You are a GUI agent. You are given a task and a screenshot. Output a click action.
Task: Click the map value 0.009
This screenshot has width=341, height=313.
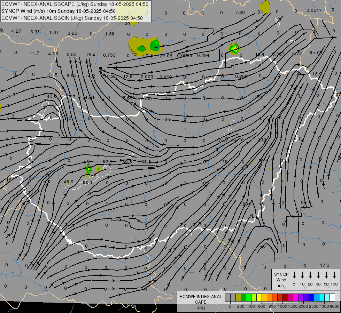coord(147,77)
